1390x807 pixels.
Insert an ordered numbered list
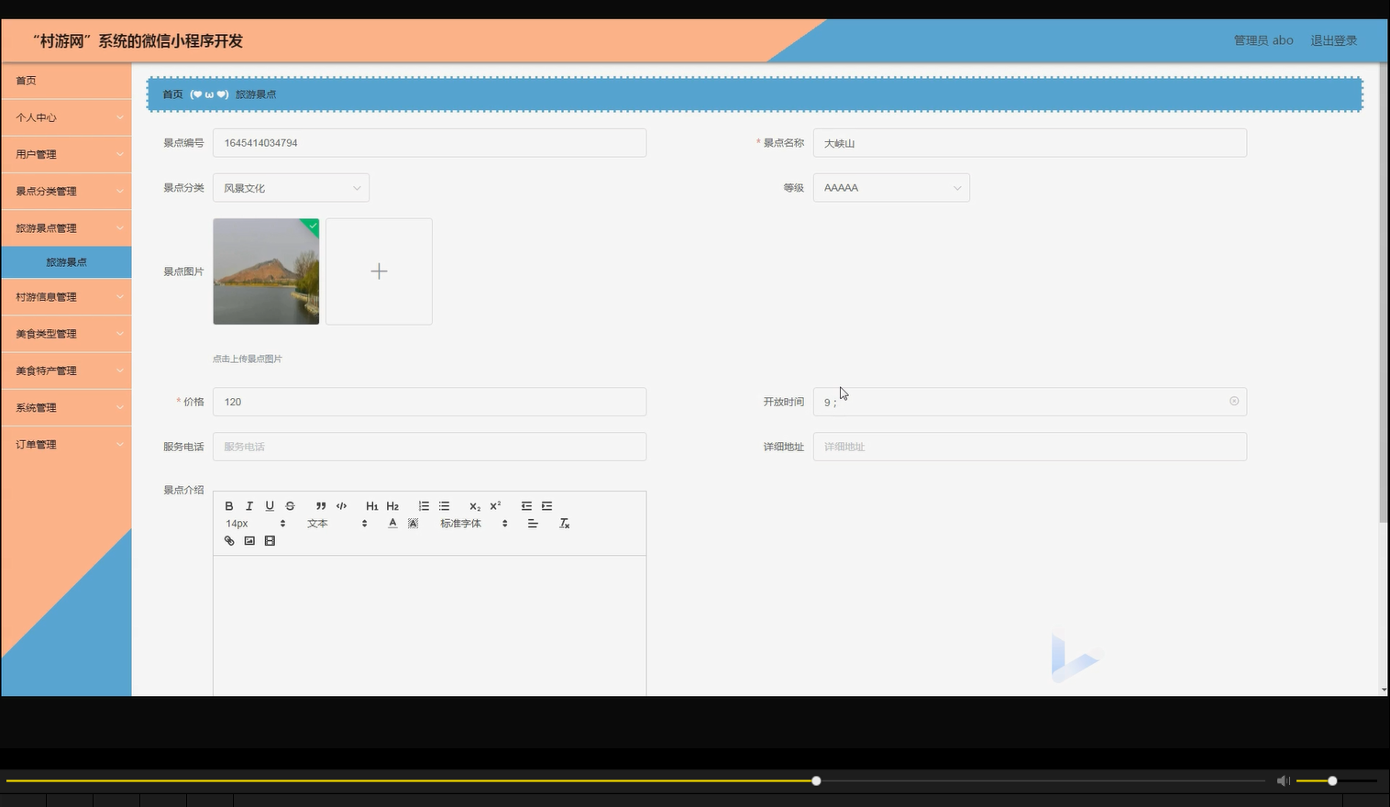[x=424, y=506]
